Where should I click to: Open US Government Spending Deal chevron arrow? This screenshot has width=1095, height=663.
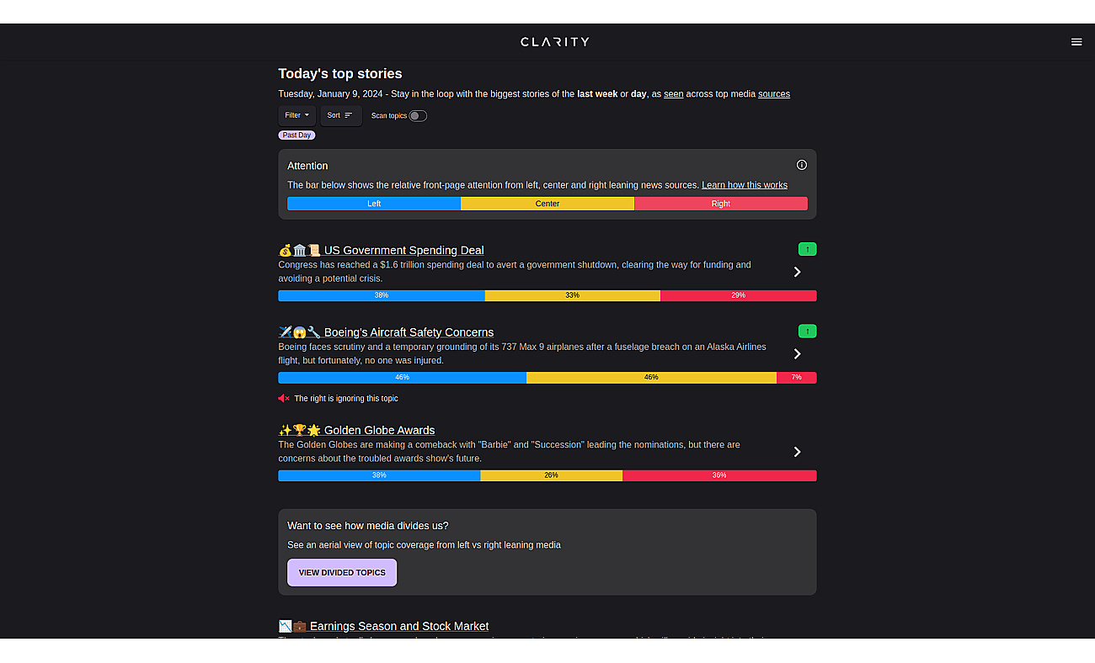click(x=797, y=272)
